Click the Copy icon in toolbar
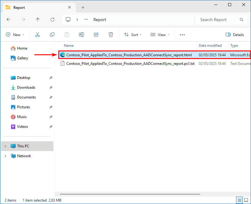The image size is (251, 204). pyautogui.click(x=52, y=35)
